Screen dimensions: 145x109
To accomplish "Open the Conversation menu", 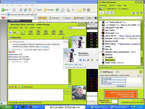I will (13, 28).
